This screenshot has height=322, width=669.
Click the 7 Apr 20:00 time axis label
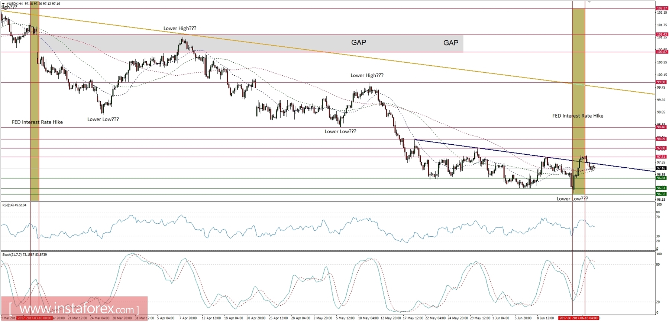pyautogui.click(x=188, y=318)
